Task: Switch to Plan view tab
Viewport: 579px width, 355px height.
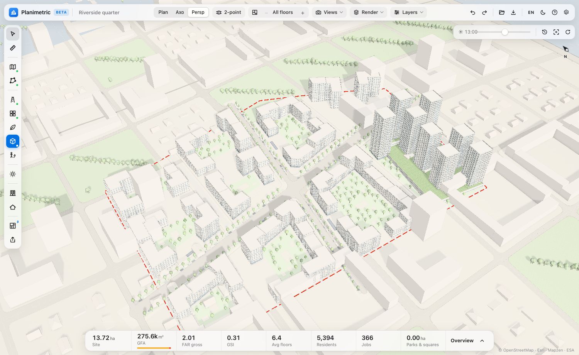Action: coord(163,12)
